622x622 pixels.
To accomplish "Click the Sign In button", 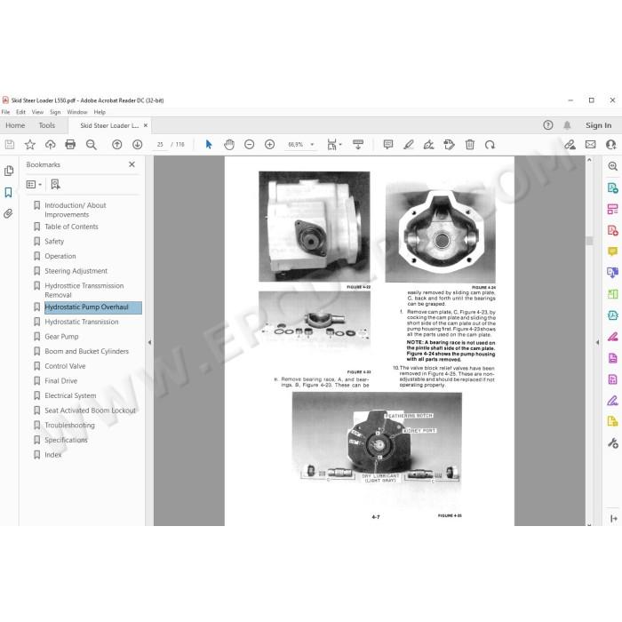I will [x=598, y=125].
